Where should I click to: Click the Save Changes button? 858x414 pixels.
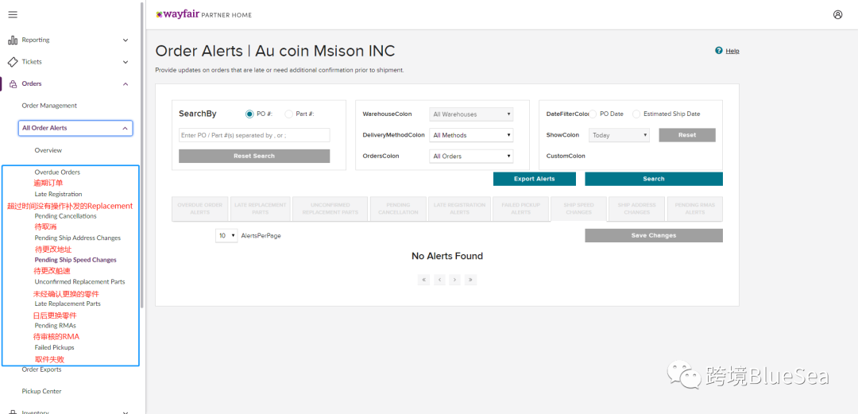653,235
